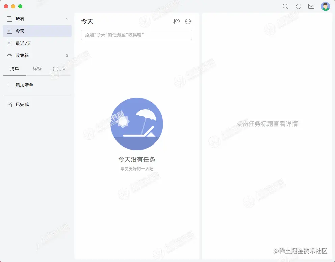Open the user avatar profile
Viewport: 335px width, 262px height.
pos(326,6)
